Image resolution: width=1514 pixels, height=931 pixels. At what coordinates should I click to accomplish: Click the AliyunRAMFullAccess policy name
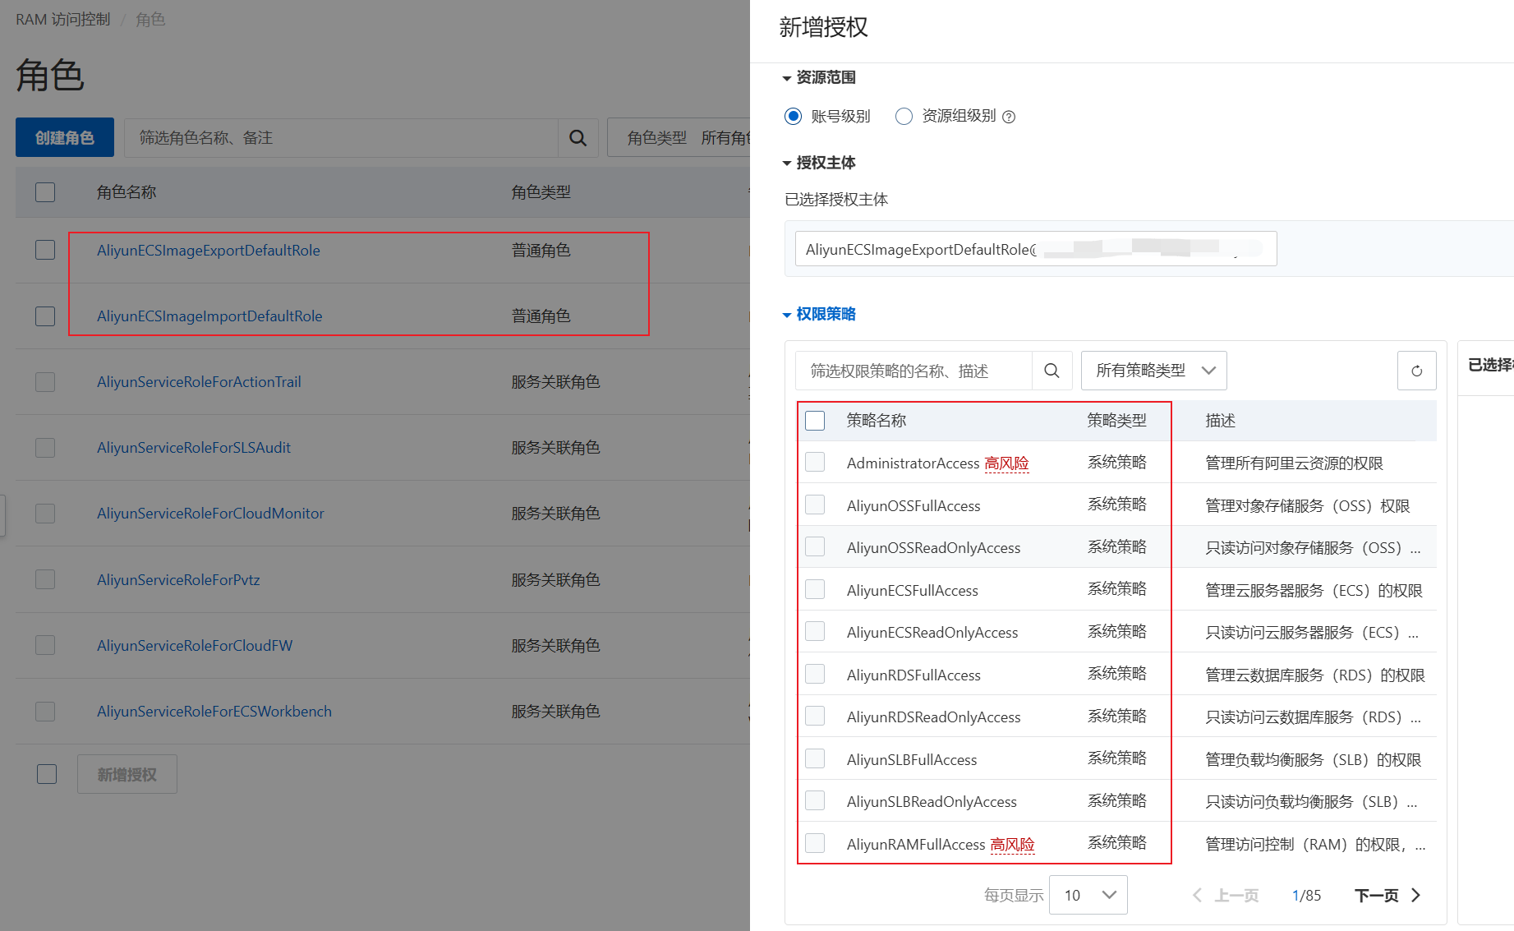916,845
